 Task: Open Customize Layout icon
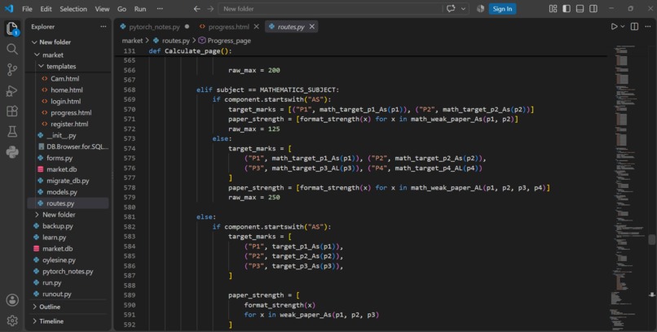(553, 9)
